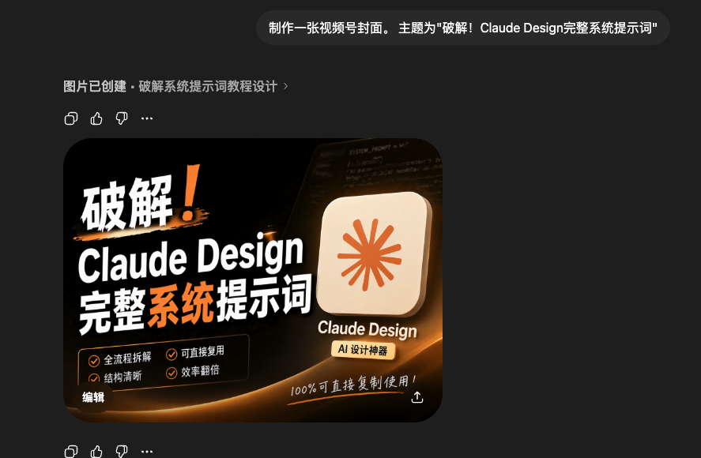Screen dimensions: 701x458
Task: Open more options above the image
Action: coord(147,118)
